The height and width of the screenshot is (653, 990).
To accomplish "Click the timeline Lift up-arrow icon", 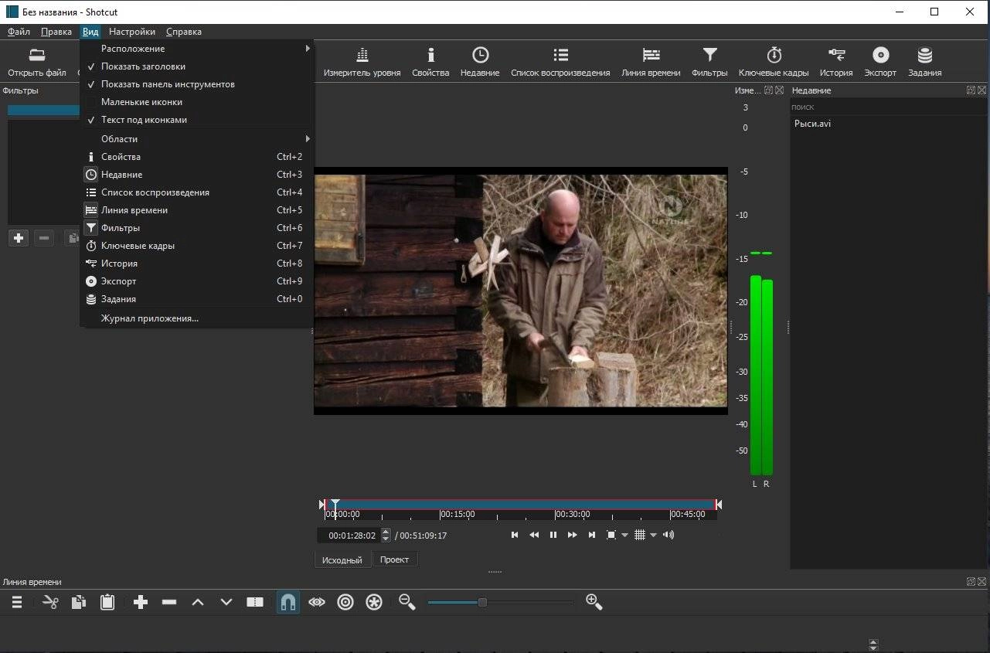I will pos(198,602).
